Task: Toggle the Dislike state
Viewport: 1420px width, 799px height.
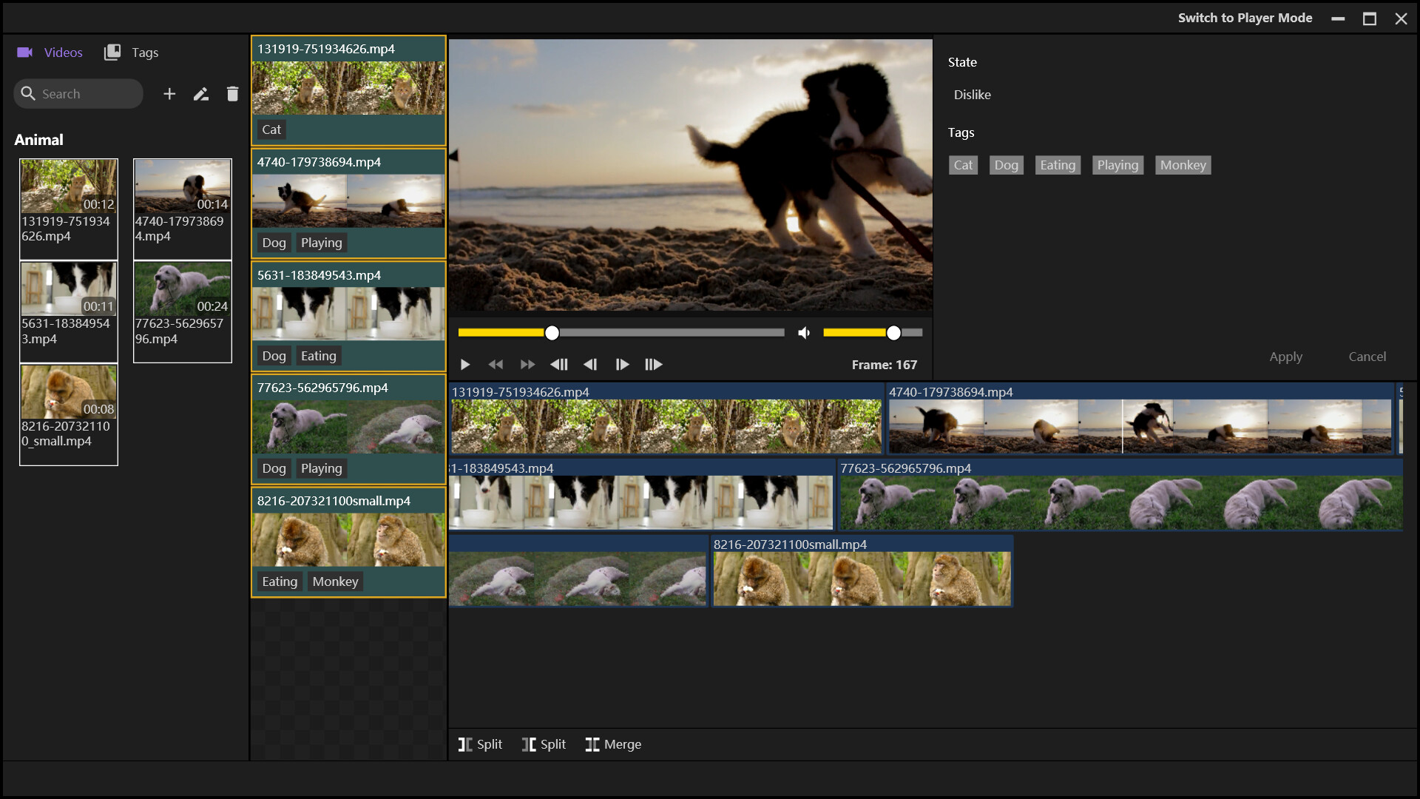Action: (x=973, y=95)
